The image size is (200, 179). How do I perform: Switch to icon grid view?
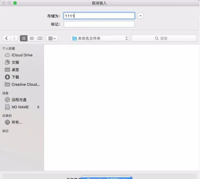[x=24, y=38]
